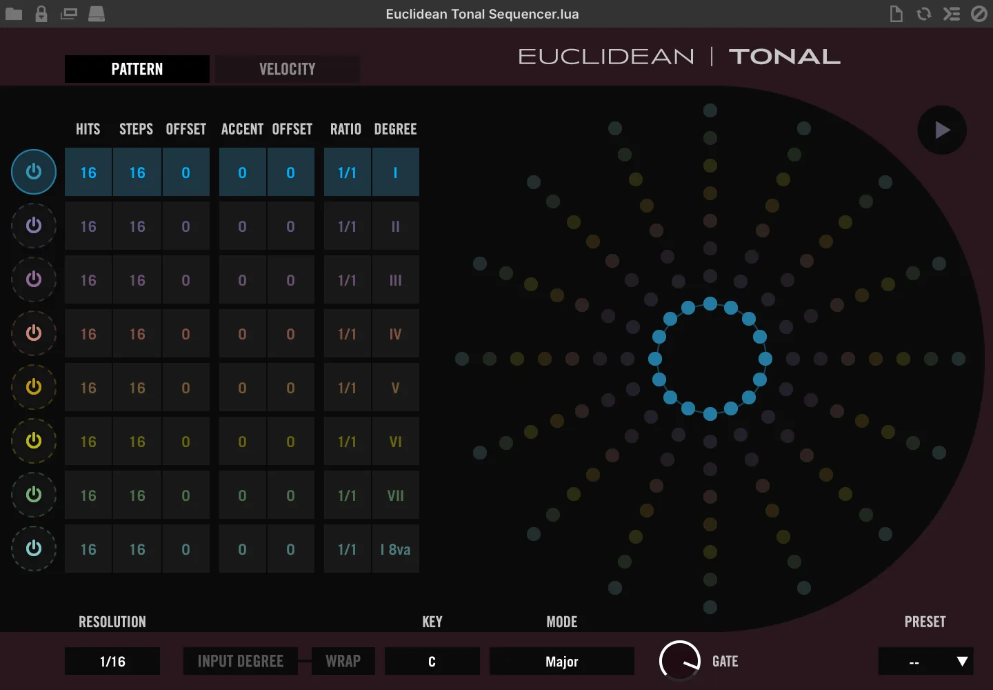Open the folder icon in the title bar
Screen dimensions: 993x690
pos(14,14)
